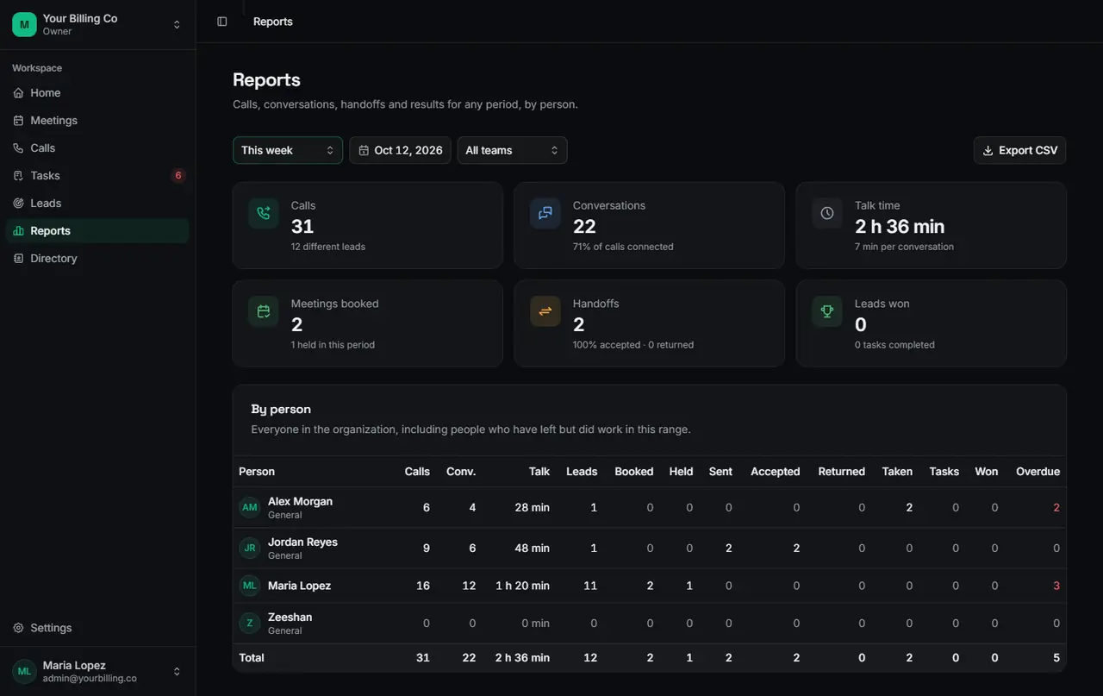Click the Leads won trophy icon
This screenshot has height=696, width=1103.
point(827,311)
